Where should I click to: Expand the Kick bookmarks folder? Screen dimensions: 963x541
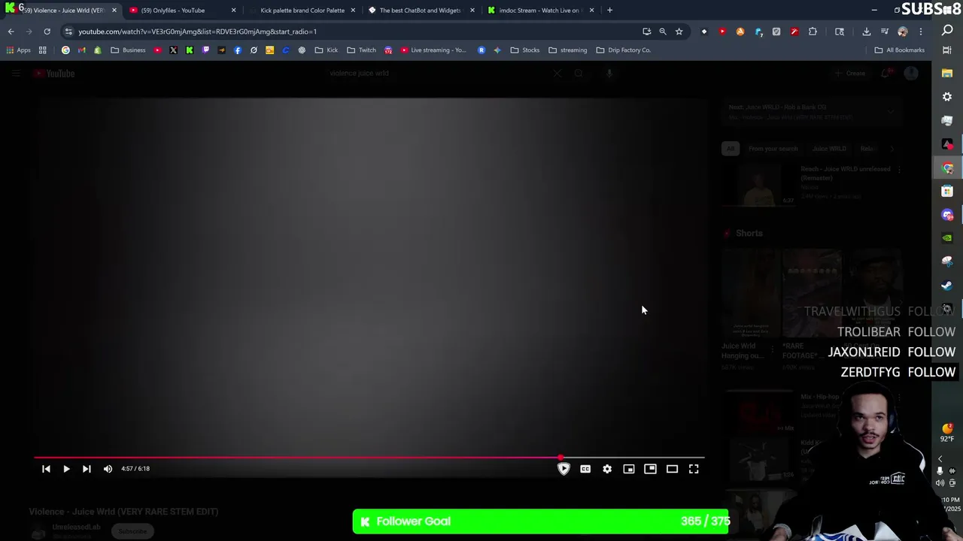click(327, 50)
